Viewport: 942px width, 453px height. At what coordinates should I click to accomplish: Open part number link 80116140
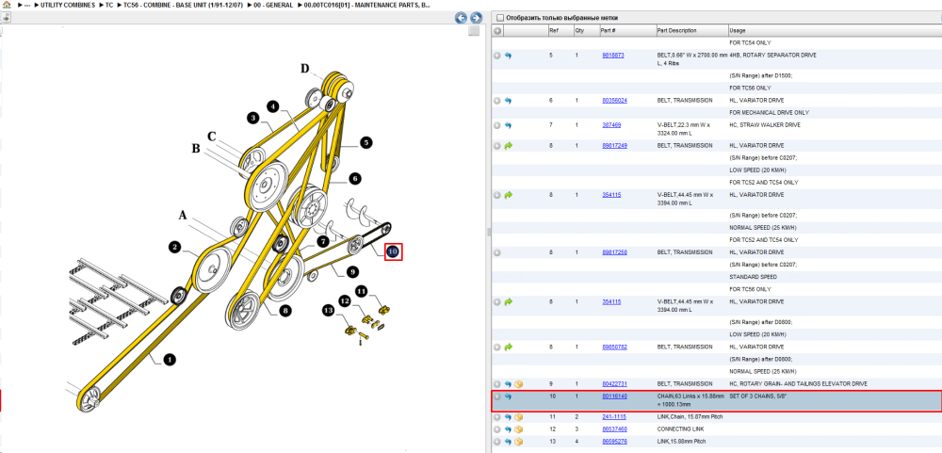pyautogui.click(x=614, y=396)
